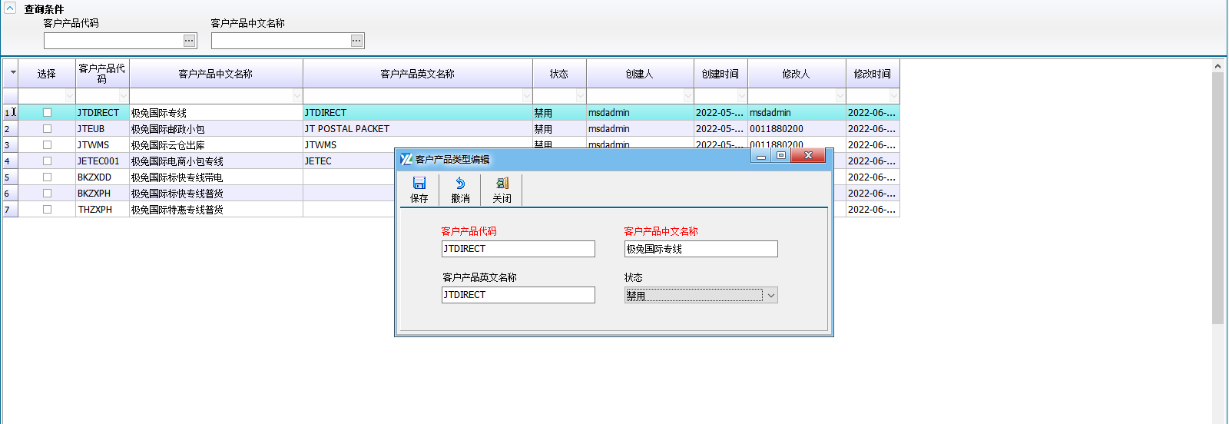
Task: Open lookup button beside 客户产品中文名称 query field
Action: coord(356,41)
